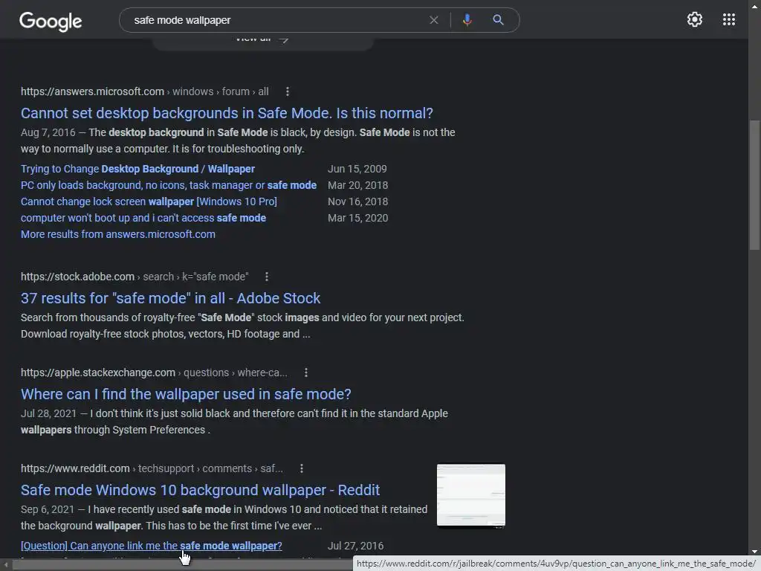Open Google settings gear icon
Image resolution: width=761 pixels, height=571 pixels.
click(695, 19)
